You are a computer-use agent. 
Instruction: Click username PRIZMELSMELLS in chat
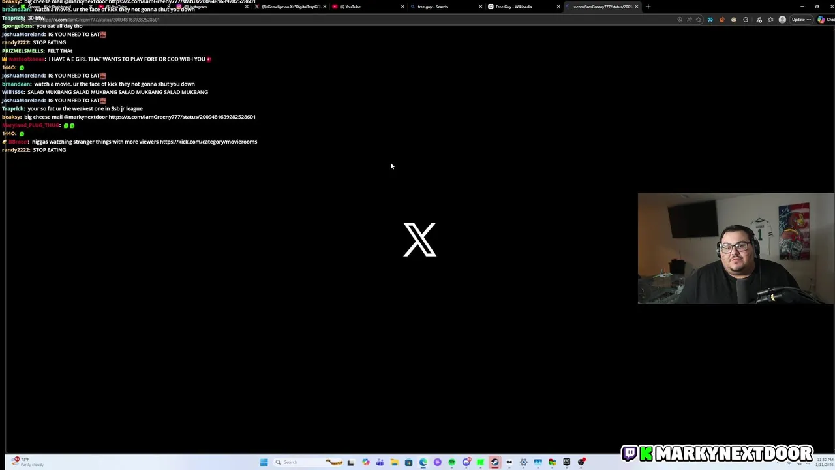point(23,51)
